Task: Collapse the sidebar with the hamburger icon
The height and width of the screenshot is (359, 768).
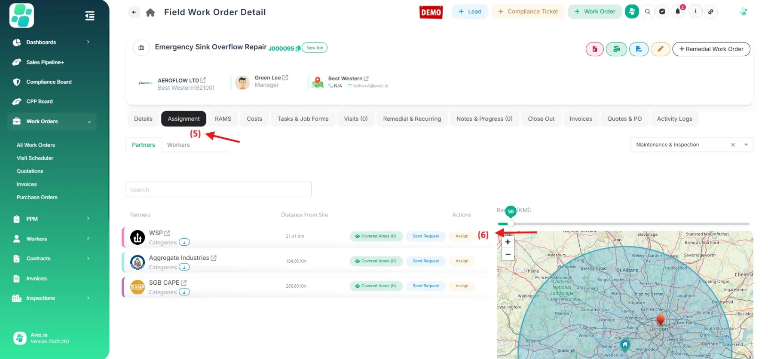Action: (x=90, y=16)
